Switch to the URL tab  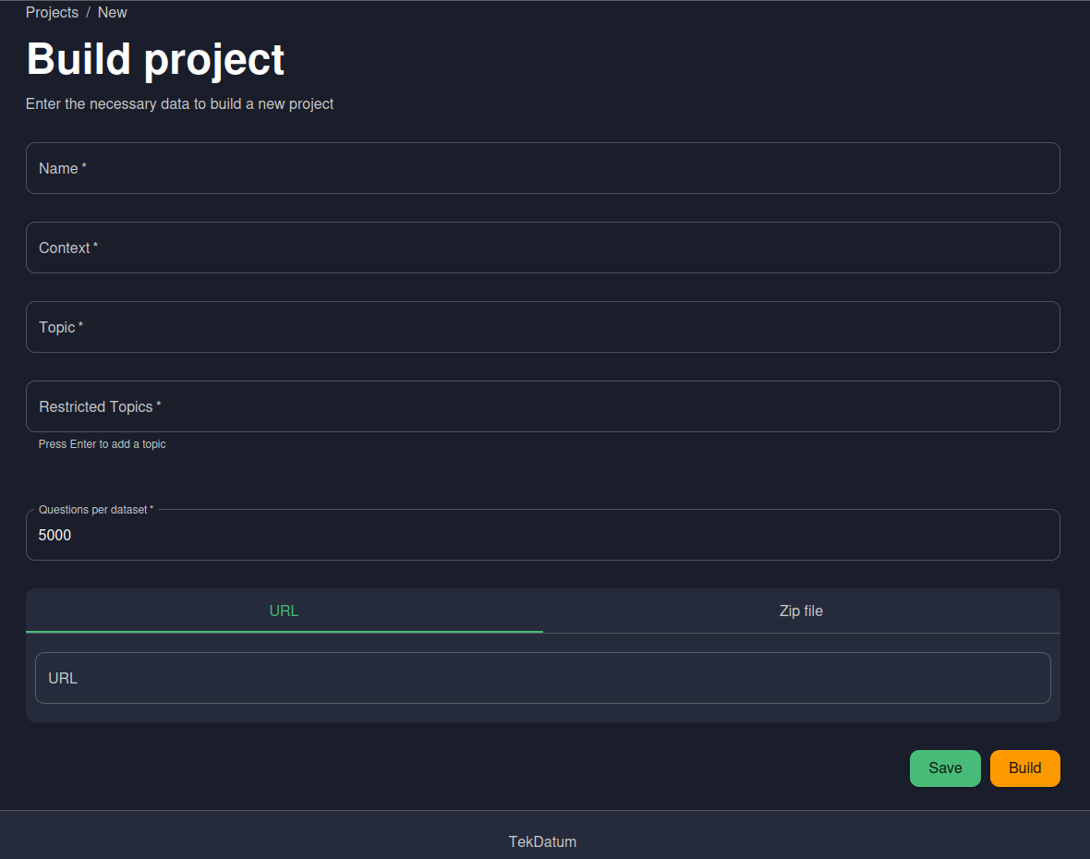284,611
